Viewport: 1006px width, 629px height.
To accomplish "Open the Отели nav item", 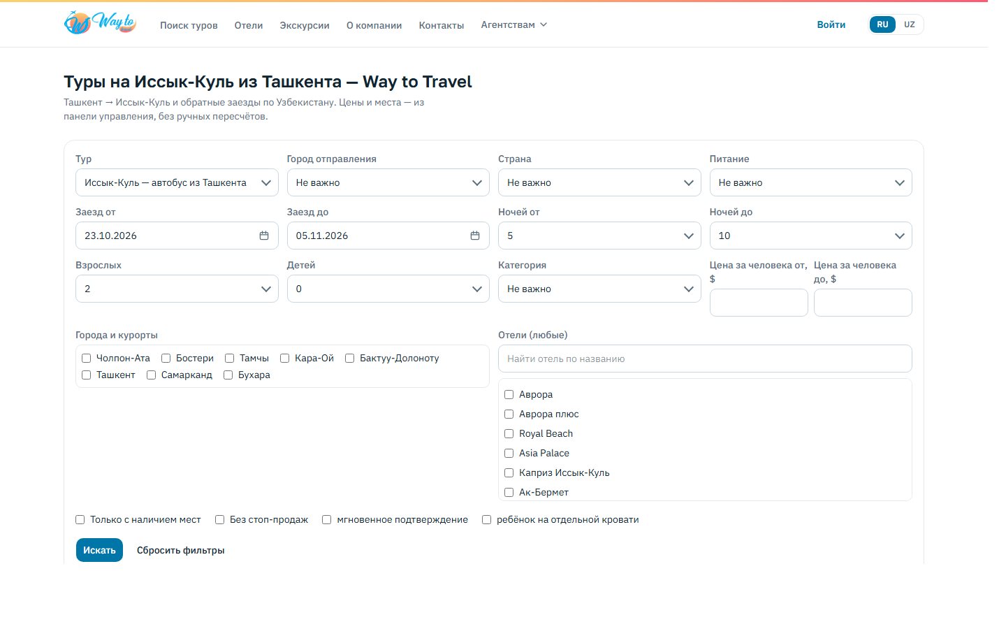I will tap(249, 25).
